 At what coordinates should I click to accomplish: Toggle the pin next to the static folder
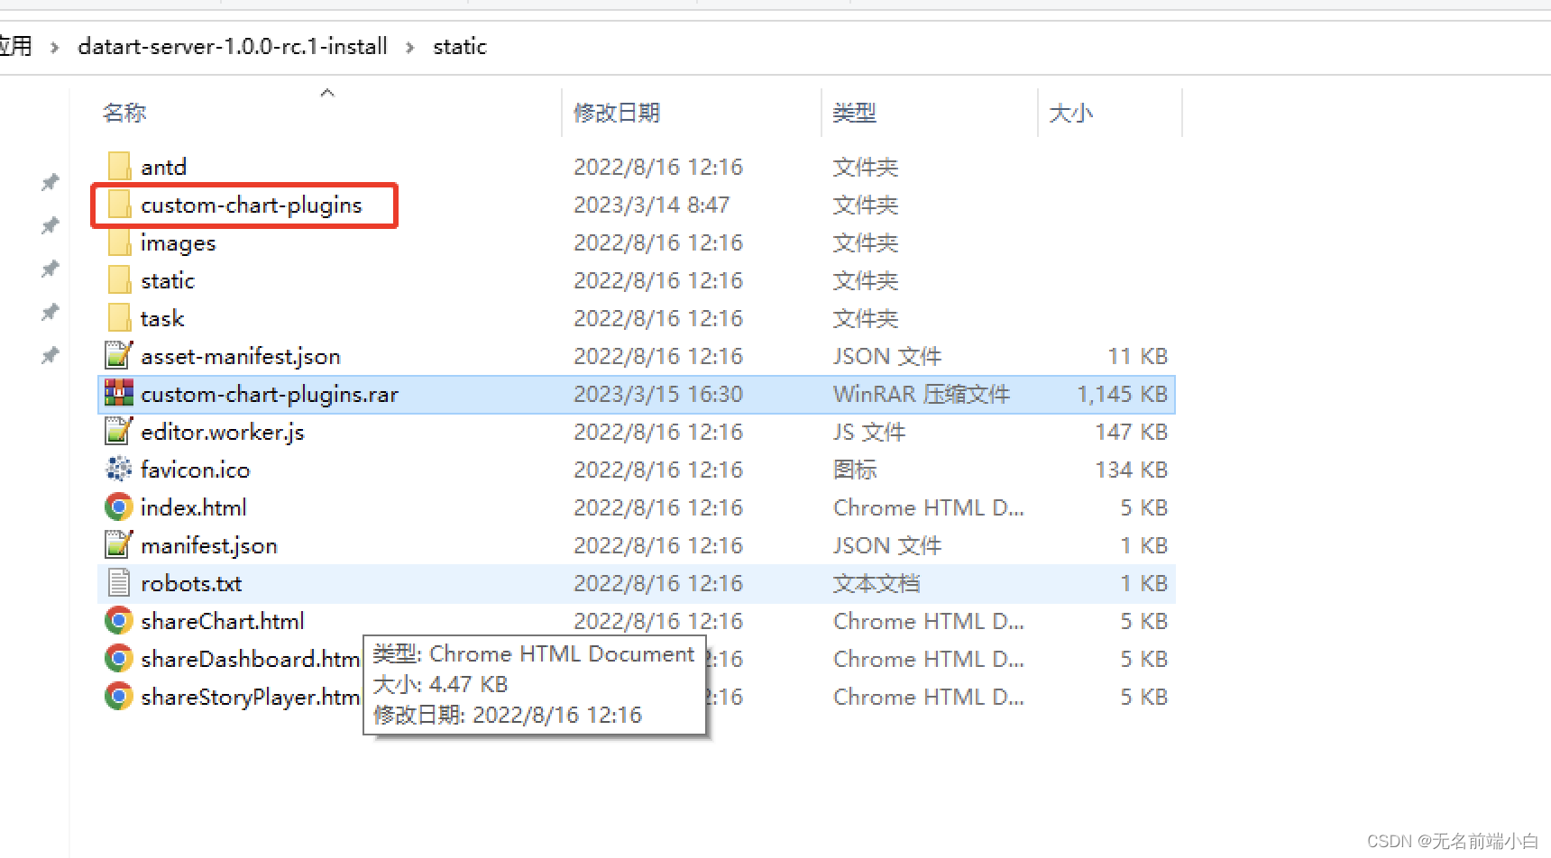pyautogui.click(x=50, y=268)
